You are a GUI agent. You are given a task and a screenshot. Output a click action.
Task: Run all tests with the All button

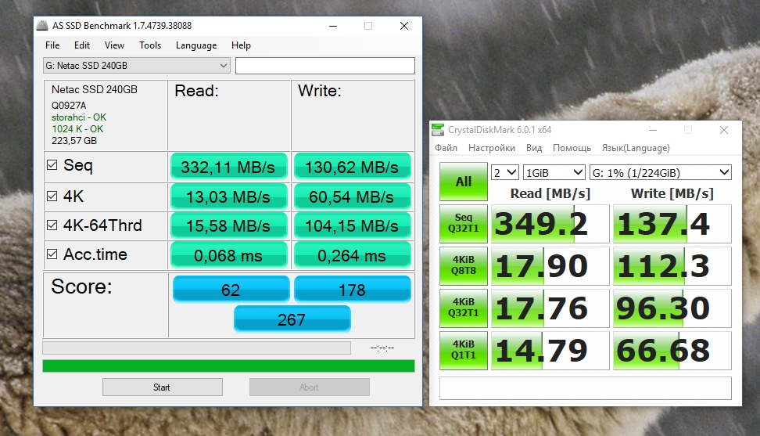[x=464, y=182]
